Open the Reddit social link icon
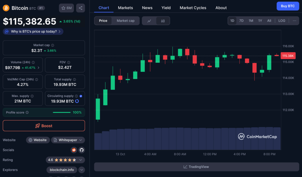 click(x=74, y=150)
